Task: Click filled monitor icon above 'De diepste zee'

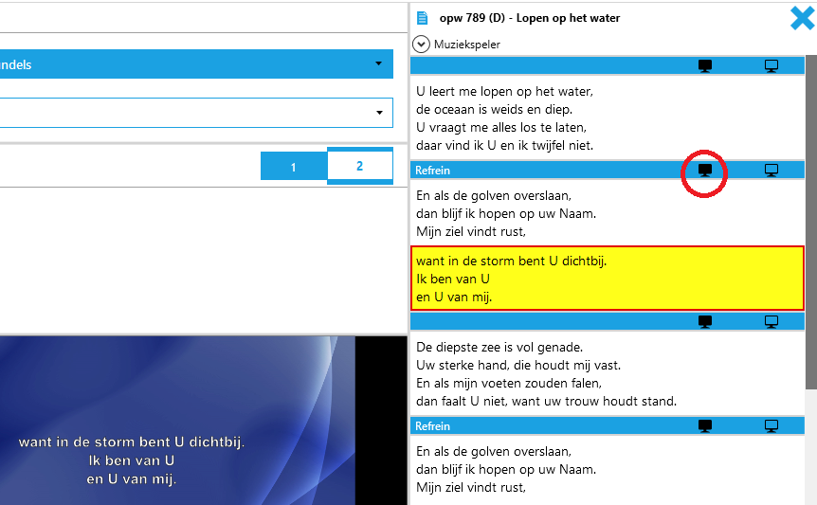Action: (x=704, y=322)
